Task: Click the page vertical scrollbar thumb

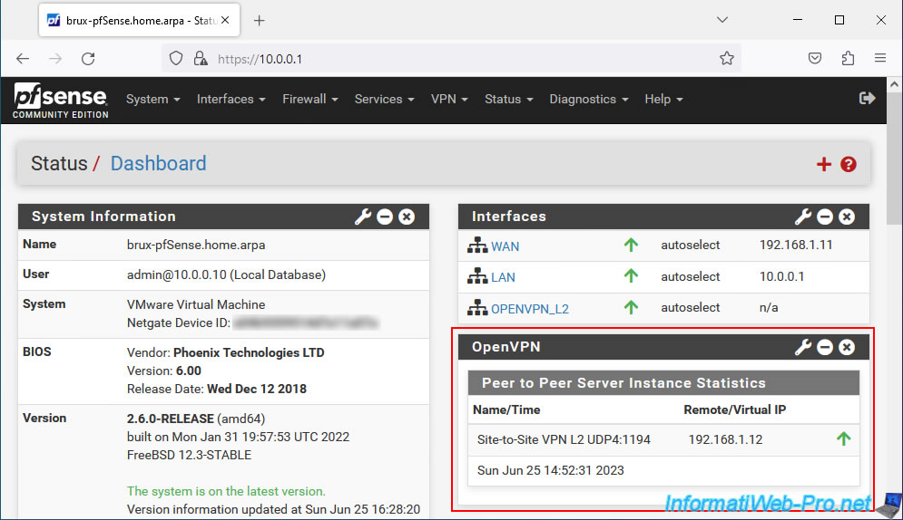Action: [x=894, y=159]
